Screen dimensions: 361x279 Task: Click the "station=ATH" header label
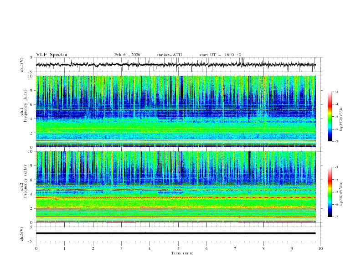(x=169, y=55)
